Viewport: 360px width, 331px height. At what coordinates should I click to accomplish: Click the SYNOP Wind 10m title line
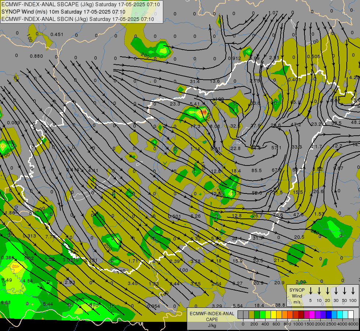click(63, 12)
